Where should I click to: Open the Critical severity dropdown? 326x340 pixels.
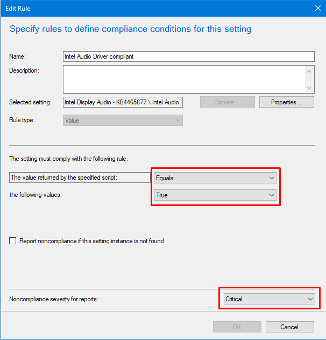click(269, 299)
